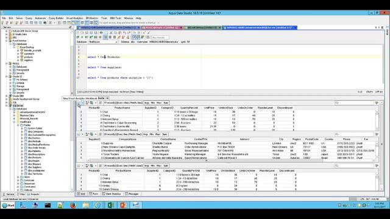Switch to the Grid tab

(x=81, y=194)
